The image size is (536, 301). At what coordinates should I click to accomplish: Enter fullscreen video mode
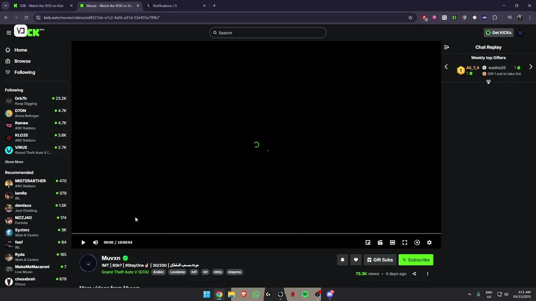(x=405, y=242)
